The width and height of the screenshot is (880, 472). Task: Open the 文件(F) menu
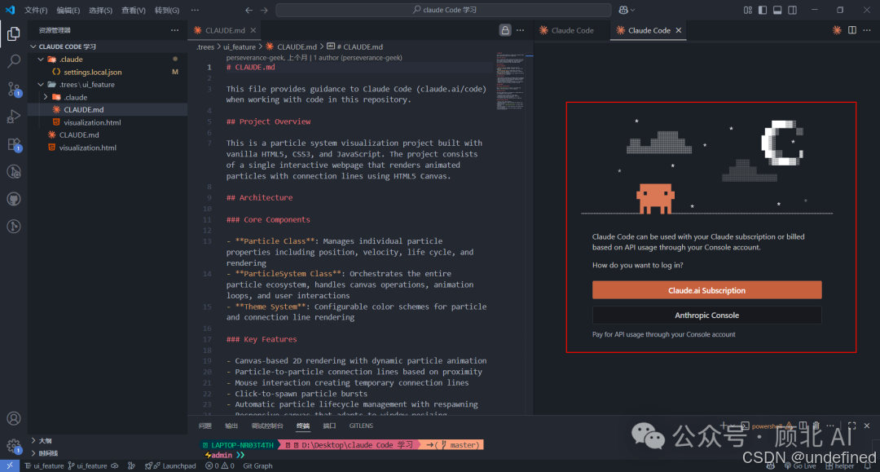36,10
